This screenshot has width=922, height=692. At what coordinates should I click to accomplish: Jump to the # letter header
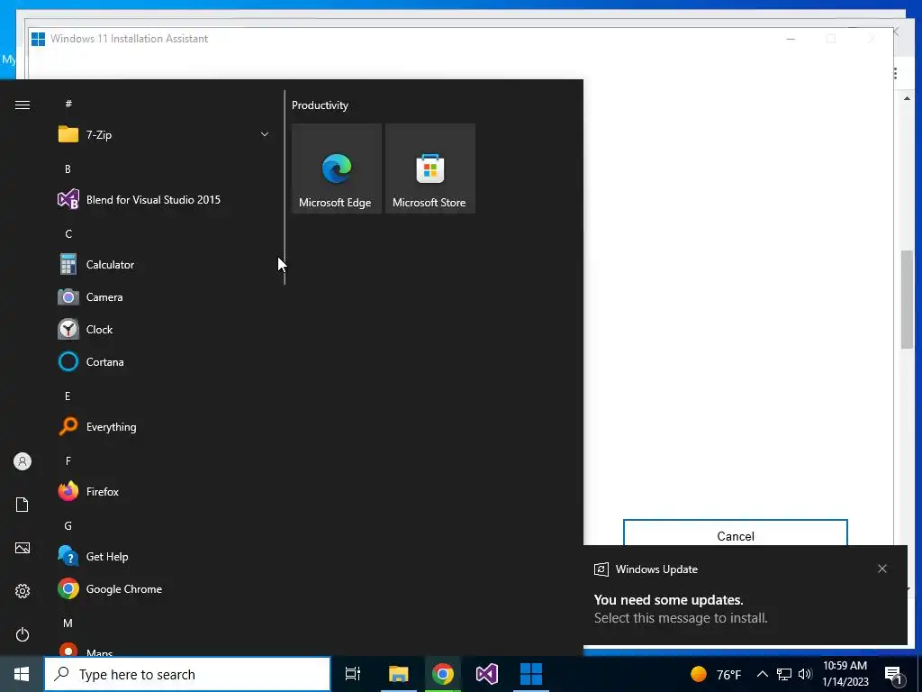[x=68, y=104]
